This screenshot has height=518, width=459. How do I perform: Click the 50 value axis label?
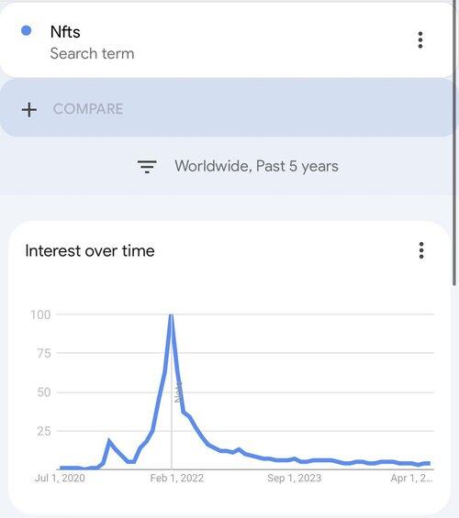[44, 392]
